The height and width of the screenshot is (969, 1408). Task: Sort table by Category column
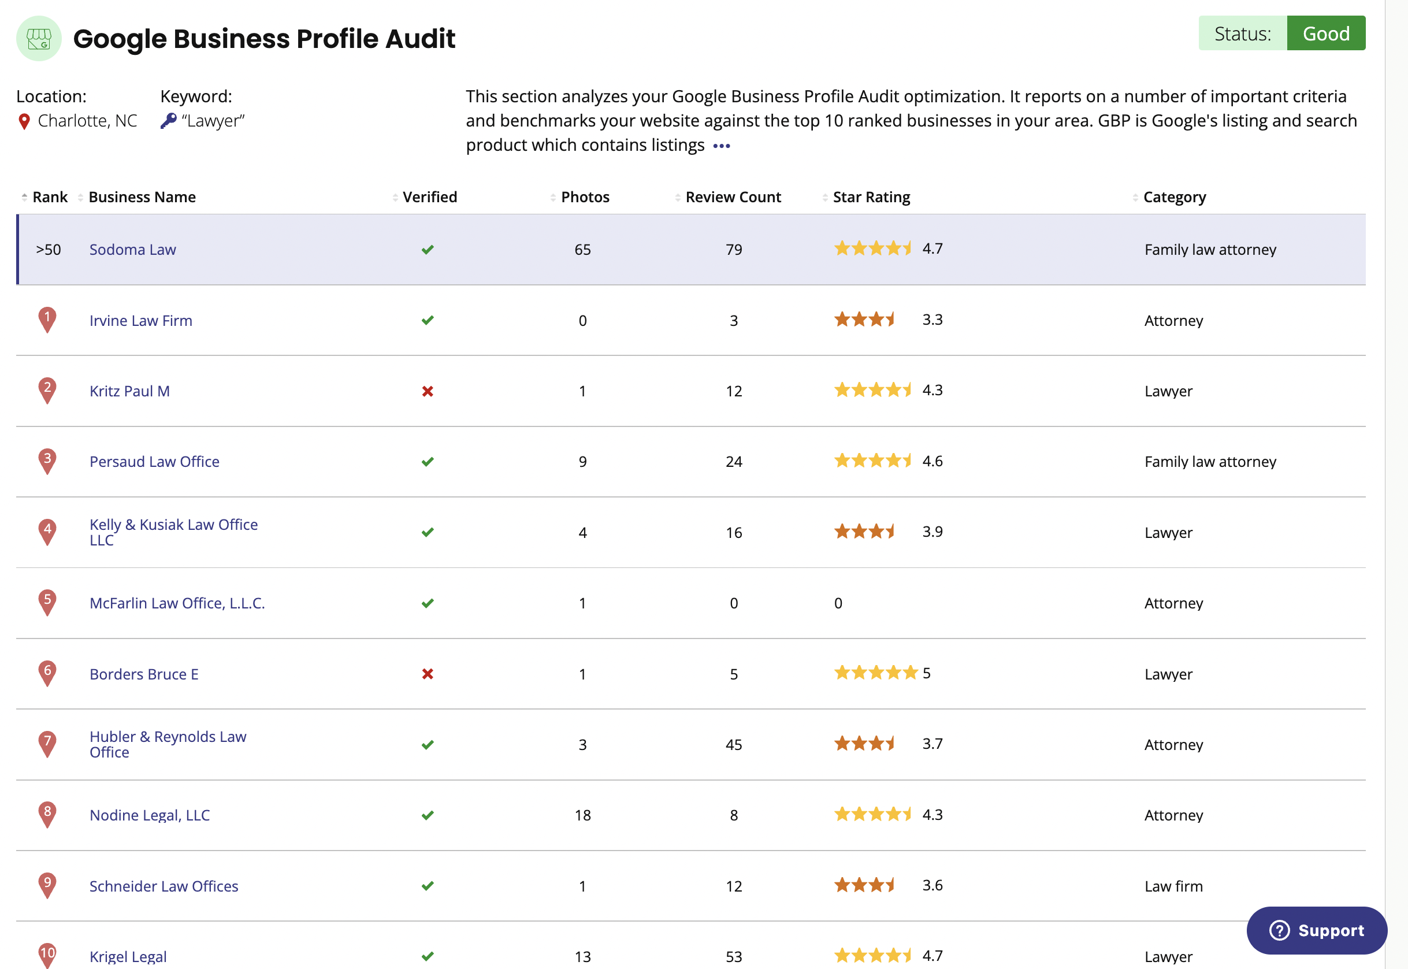click(1169, 197)
